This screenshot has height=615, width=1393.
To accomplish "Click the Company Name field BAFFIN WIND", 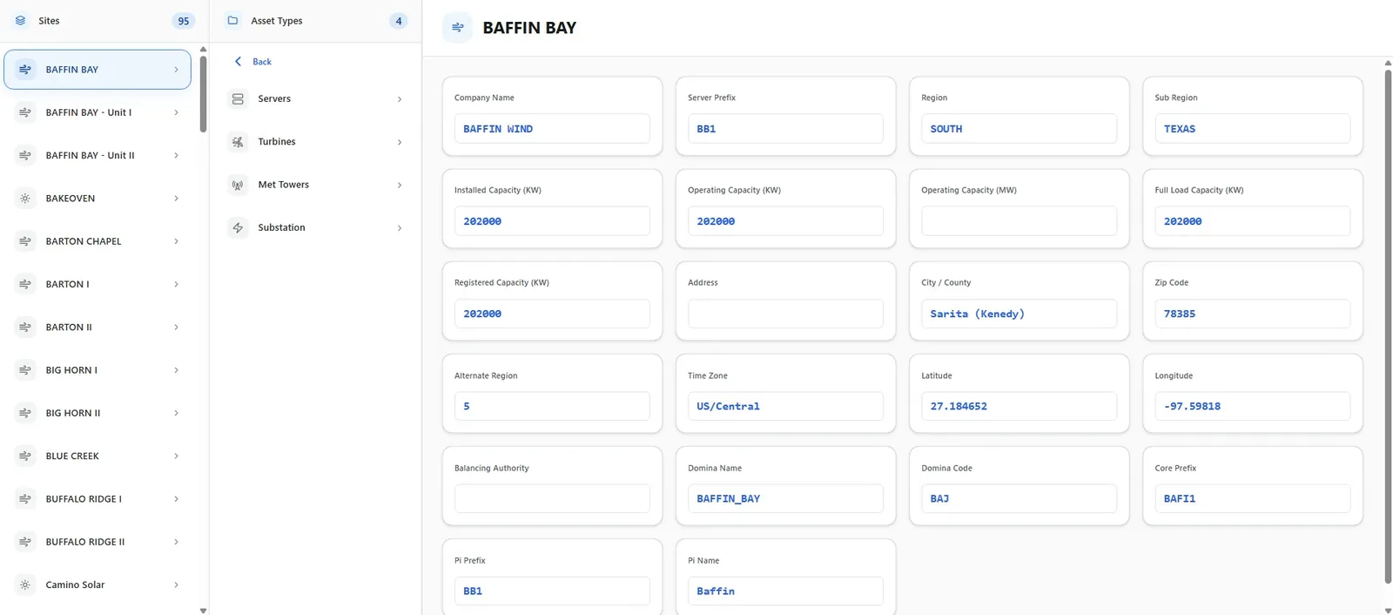I will click(552, 128).
